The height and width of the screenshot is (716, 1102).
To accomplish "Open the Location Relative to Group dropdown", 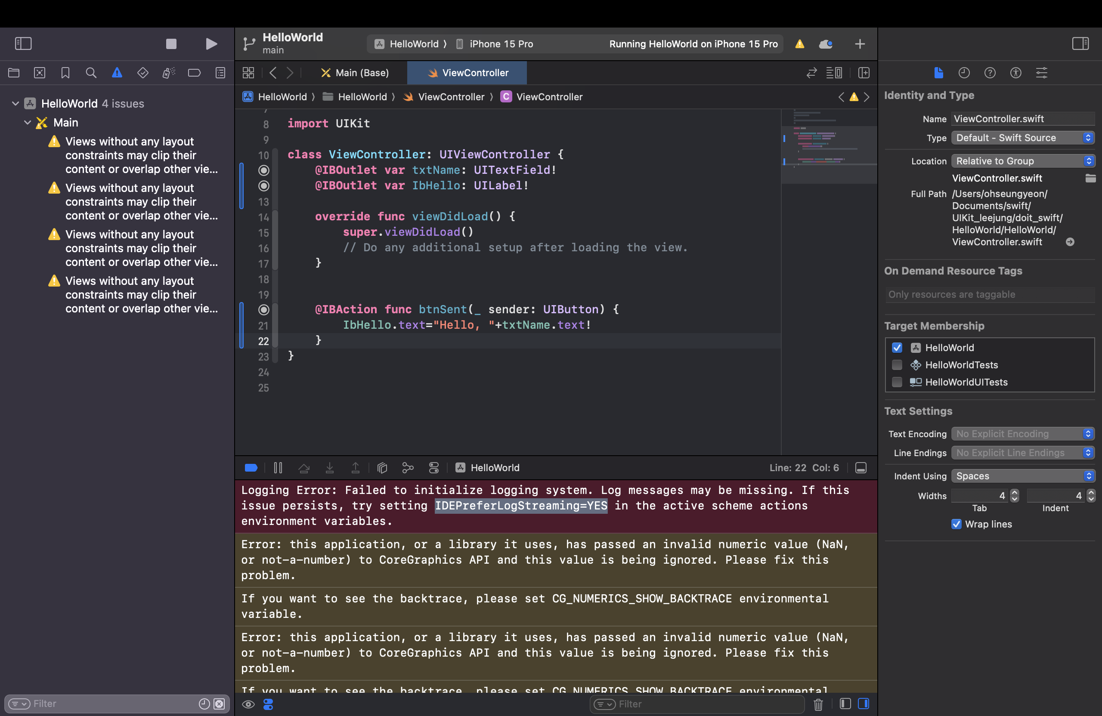I will pos(1023,160).
